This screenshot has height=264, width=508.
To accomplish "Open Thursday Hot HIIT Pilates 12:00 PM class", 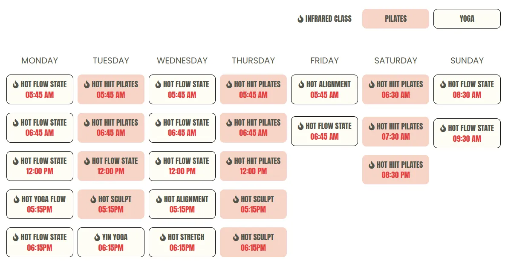I will [x=253, y=166].
